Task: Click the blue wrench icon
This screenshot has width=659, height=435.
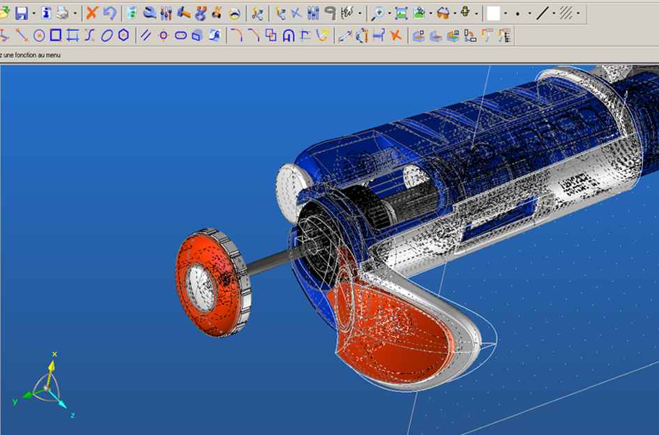Action: click(149, 13)
